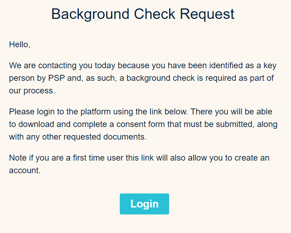The image size is (291, 233).
Task: Click the word "download" in second paragraph
Action: 37,124
